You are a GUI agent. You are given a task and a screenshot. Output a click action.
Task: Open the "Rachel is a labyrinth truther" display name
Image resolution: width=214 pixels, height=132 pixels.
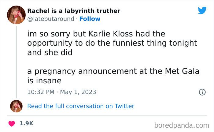(74, 11)
